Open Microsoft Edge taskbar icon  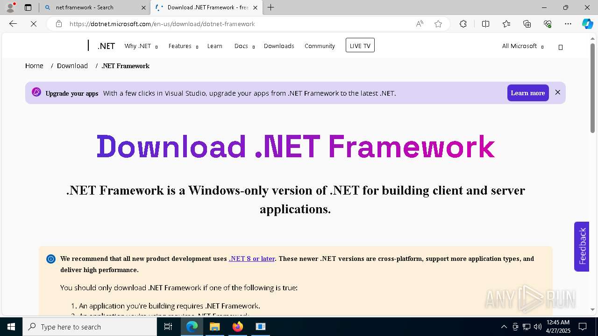tap(192, 327)
